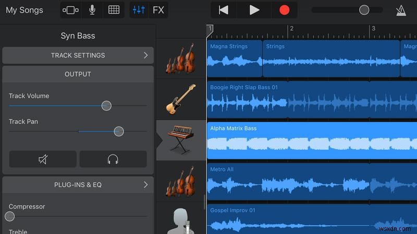The image size is (417, 234).
Task: Click bar 2 on the ruler
Action: click(291, 29)
